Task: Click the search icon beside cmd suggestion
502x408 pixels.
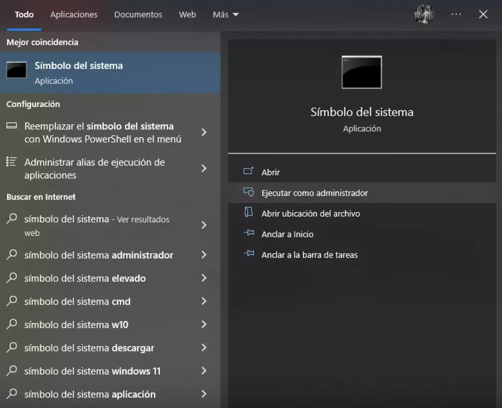Action: click(x=12, y=301)
